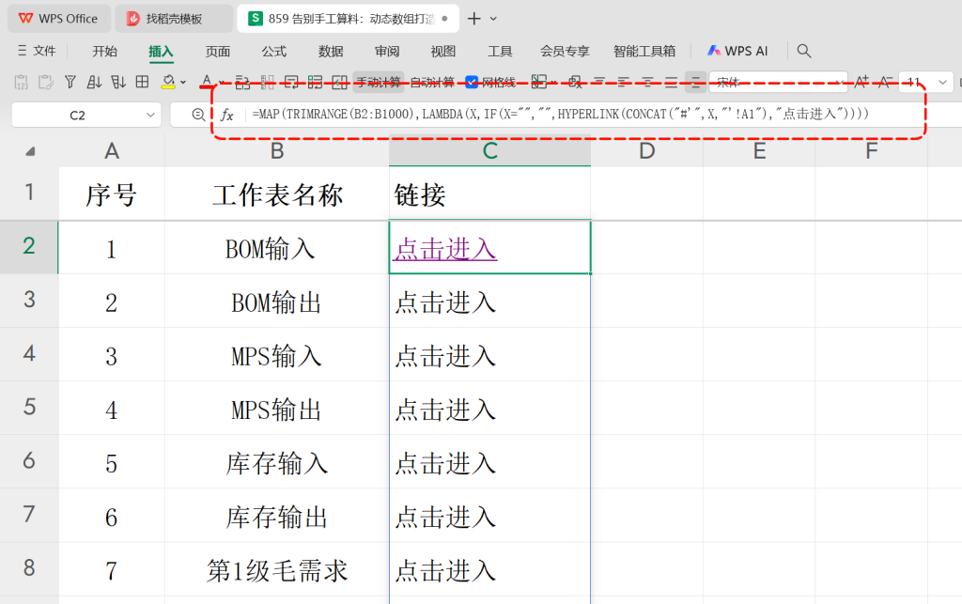The width and height of the screenshot is (962, 604).
Task: Switch to 手动计算 manual calculation
Action: 378,82
